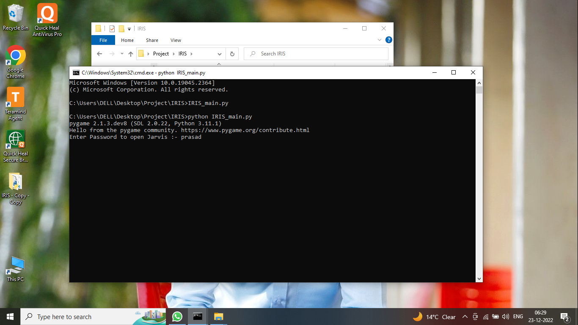Launch Quick Heal Secure Browser
578x325 pixels.
click(15, 139)
